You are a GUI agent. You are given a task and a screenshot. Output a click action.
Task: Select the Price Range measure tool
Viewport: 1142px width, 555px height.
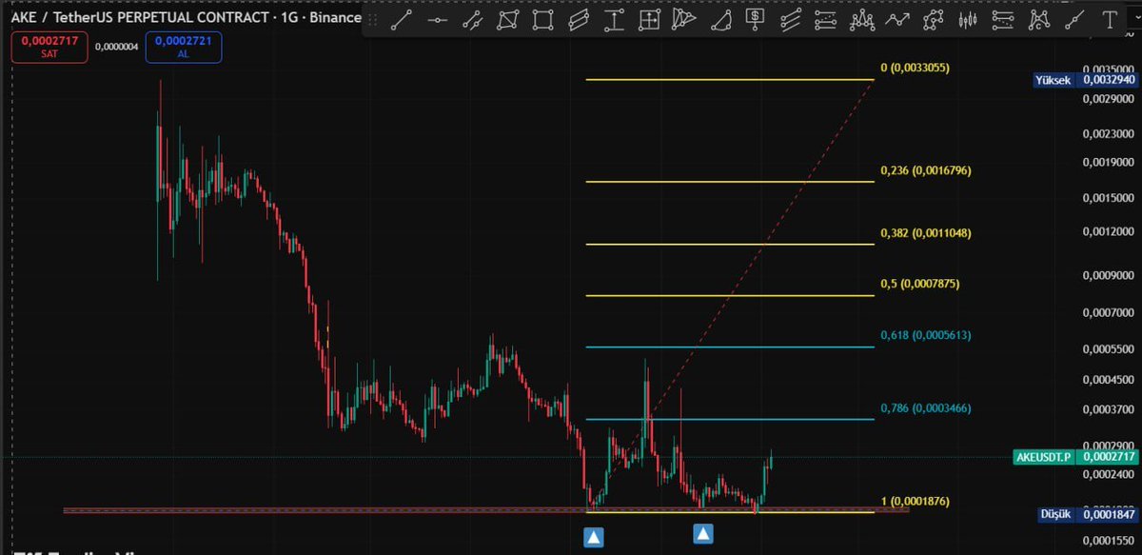point(614,20)
